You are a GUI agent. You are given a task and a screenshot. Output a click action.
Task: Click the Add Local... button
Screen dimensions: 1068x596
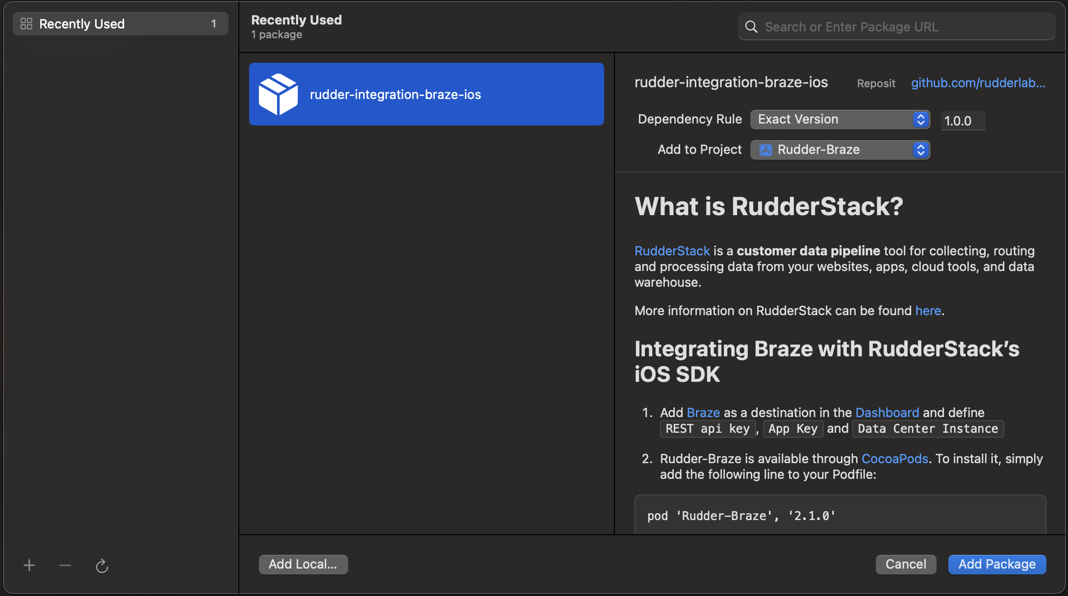tap(303, 564)
